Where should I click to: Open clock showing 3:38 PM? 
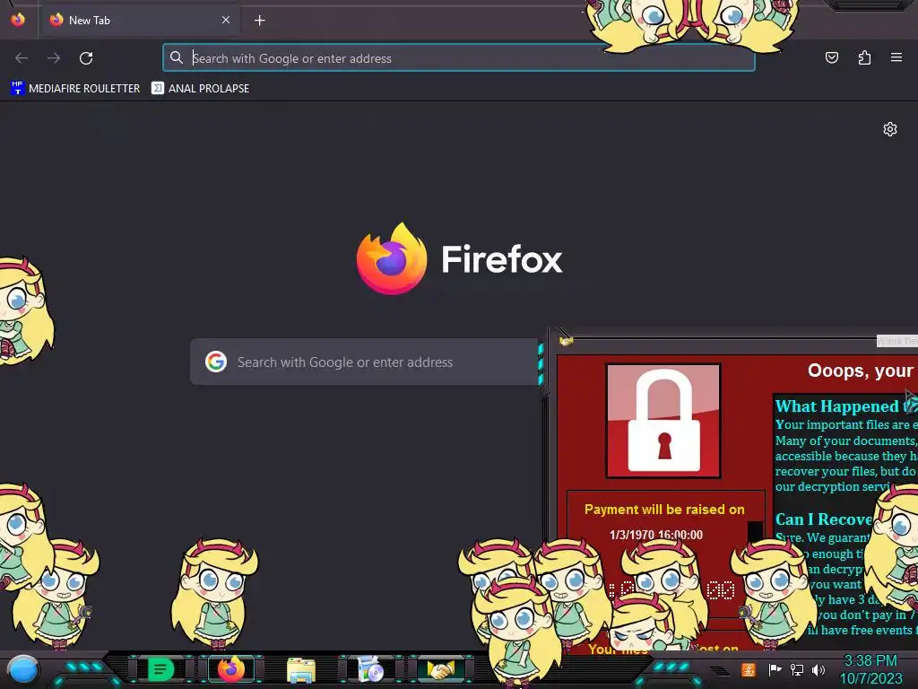point(870,669)
